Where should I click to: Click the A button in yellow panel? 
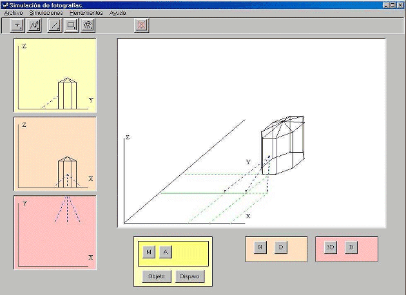[166, 252]
